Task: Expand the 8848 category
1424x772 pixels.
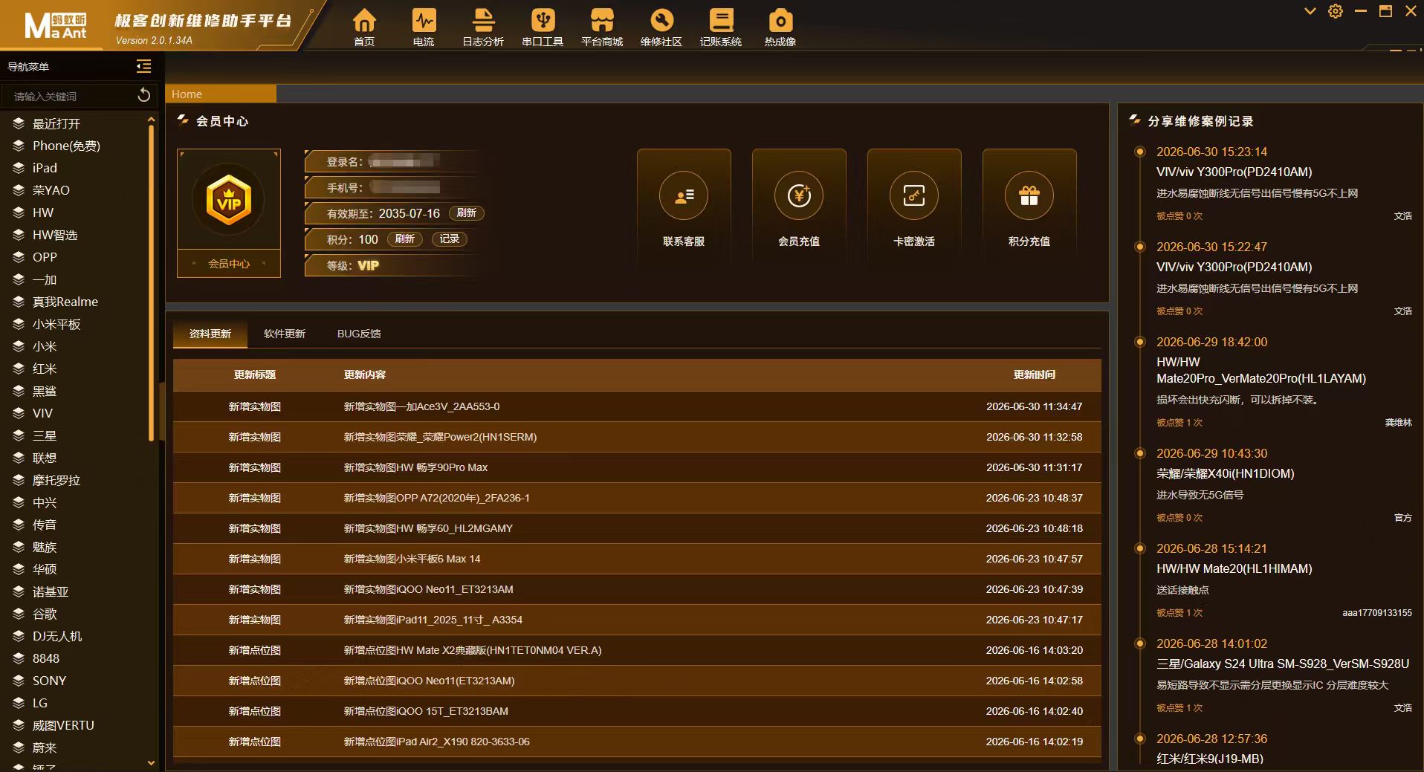Action: (x=45, y=658)
